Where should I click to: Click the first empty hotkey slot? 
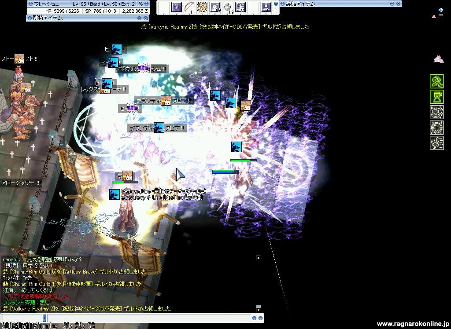click(164, 7)
